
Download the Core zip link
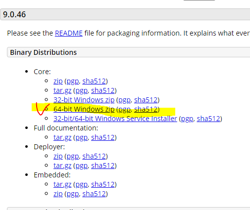click(x=58, y=81)
